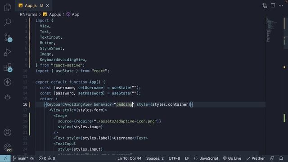Open the Accounts menu
This screenshot has width=288, height=162.
coord(7,132)
